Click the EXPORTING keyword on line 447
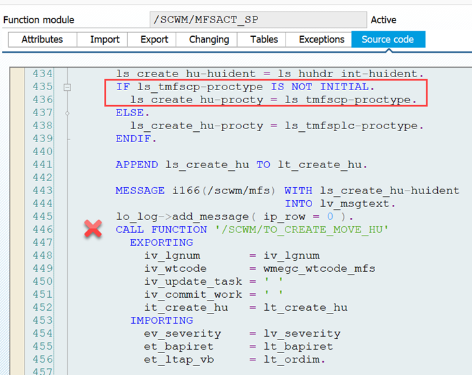This screenshot has height=375, width=472. (161, 242)
